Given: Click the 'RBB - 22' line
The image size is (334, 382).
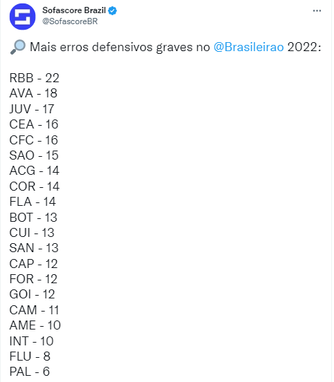Looking at the screenshot, I should pyautogui.click(x=35, y=78).
